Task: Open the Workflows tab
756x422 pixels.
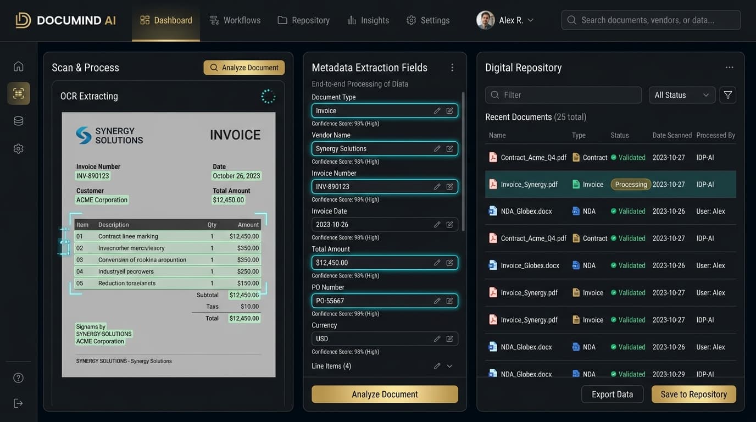Action: coord(235,20)
